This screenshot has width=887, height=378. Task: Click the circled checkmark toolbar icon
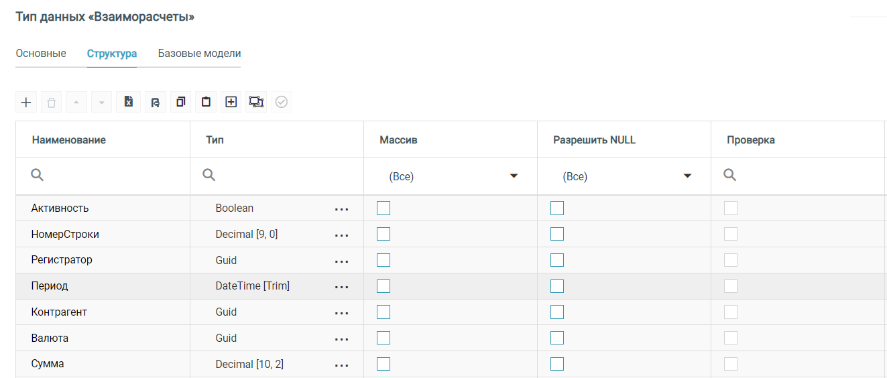tap(282, 102)
